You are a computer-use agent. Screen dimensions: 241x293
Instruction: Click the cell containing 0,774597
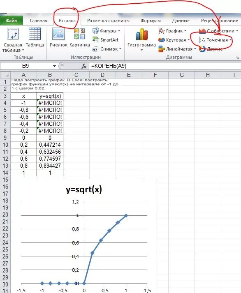50,159
